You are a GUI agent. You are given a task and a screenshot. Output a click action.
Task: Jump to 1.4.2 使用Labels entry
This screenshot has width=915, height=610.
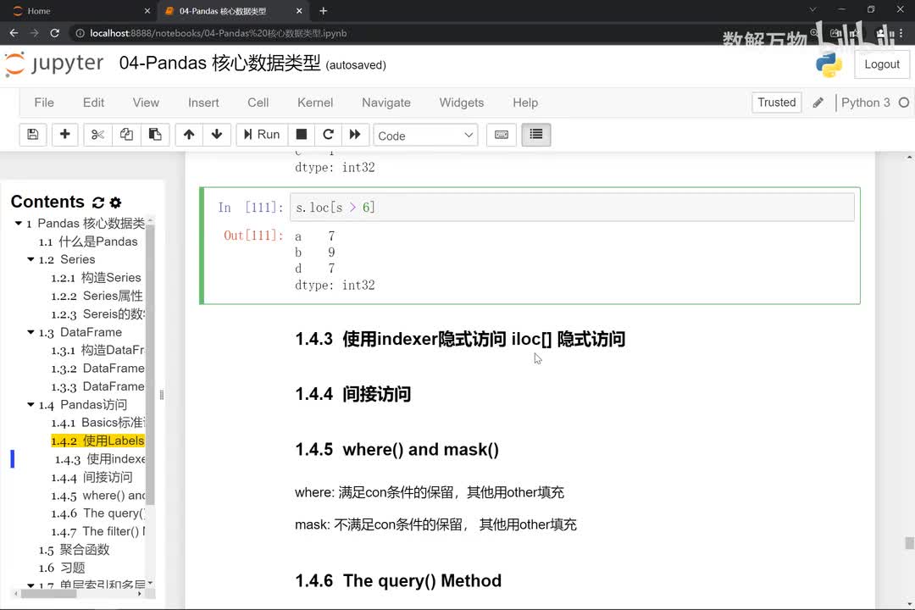(x=97, y=441)
